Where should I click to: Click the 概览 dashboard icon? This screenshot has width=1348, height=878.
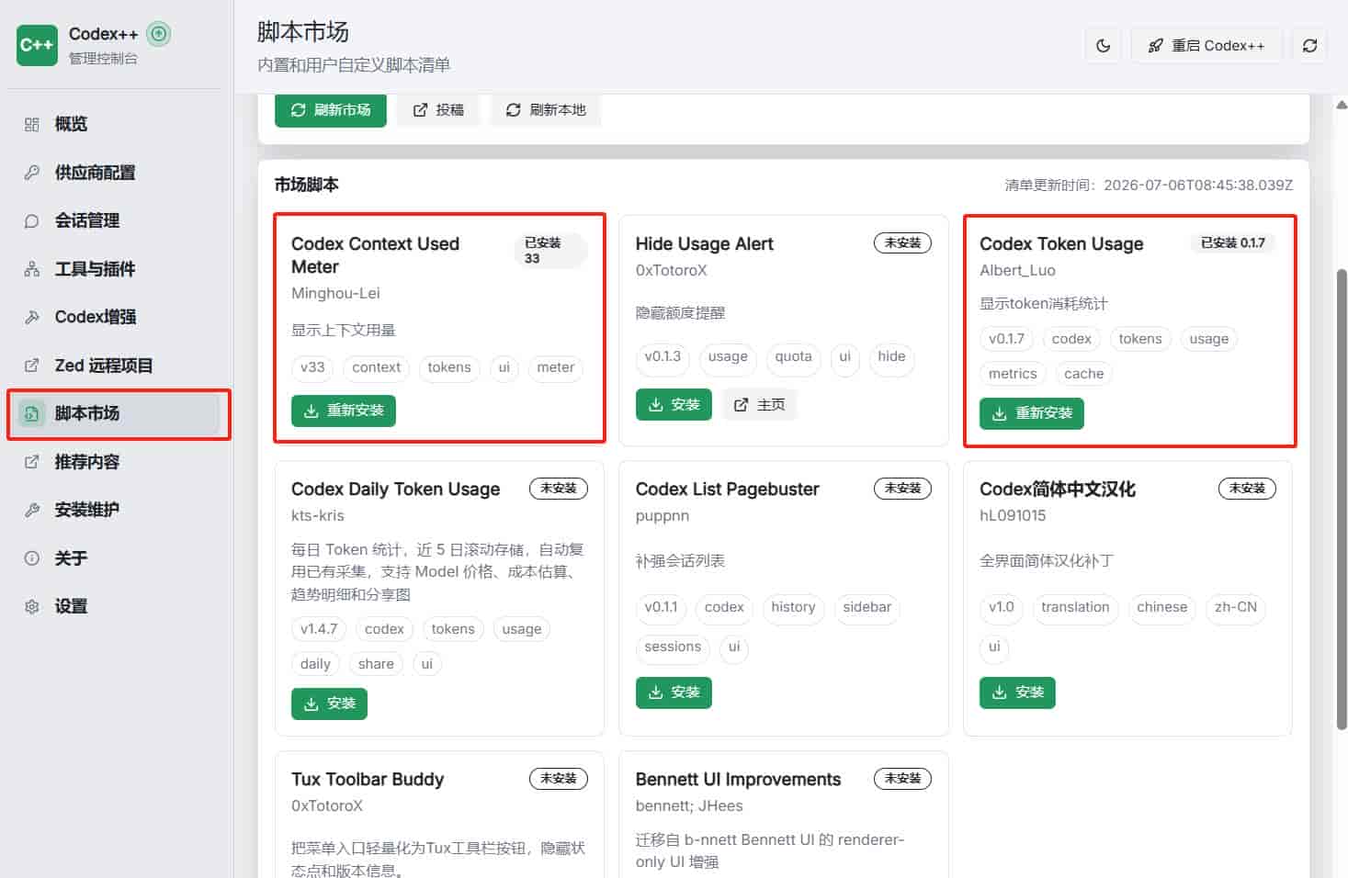tap(32, 124)
